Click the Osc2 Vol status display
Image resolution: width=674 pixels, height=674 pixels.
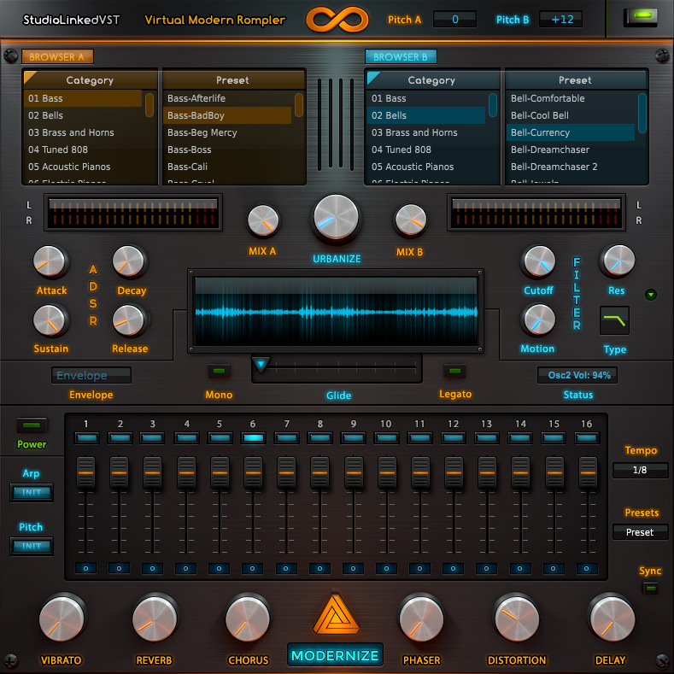pyautogui.click(x=577, y=375)
